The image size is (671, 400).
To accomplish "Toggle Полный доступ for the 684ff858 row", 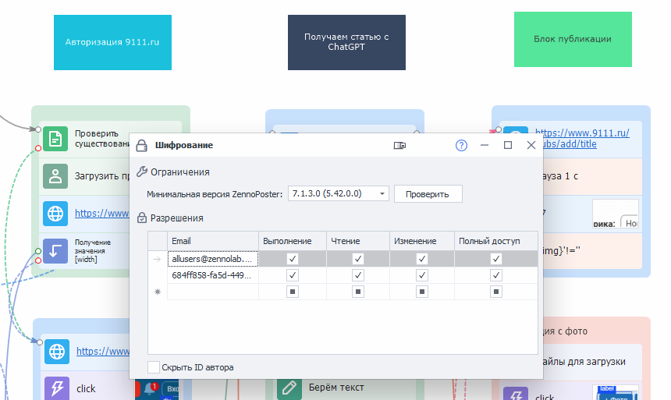I will pyautogui.click(x=496, y=275).
